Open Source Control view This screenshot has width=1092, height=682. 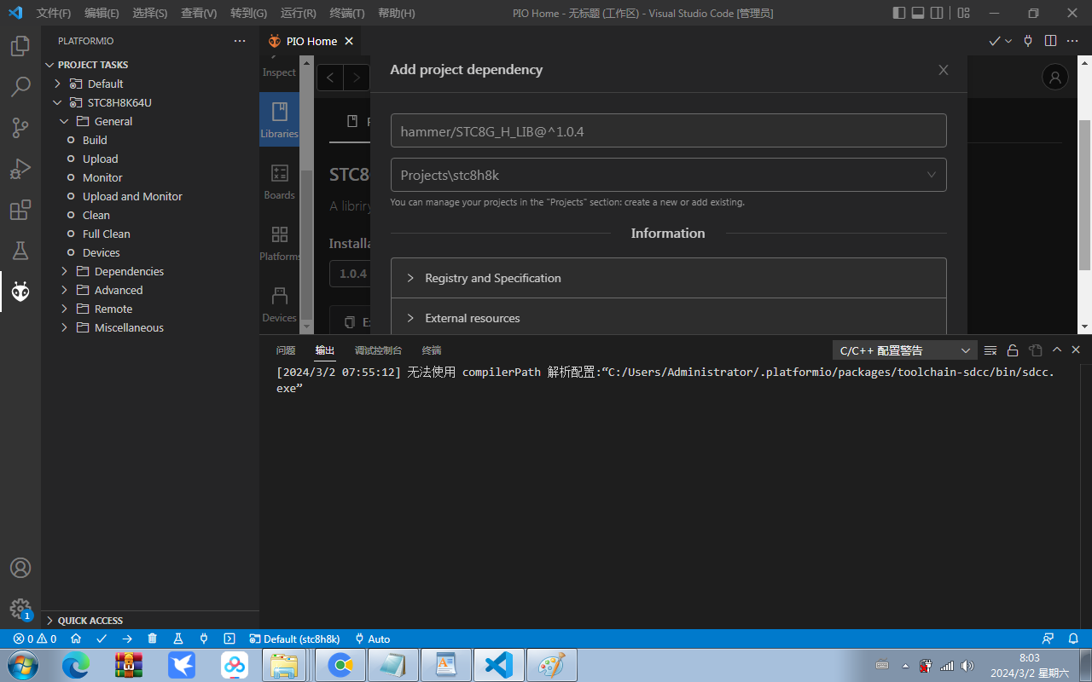point(20,128)
